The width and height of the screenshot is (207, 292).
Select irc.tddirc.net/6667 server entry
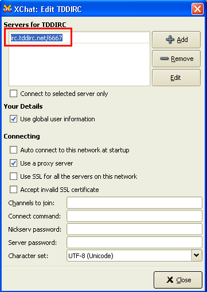tap(36, 38)
